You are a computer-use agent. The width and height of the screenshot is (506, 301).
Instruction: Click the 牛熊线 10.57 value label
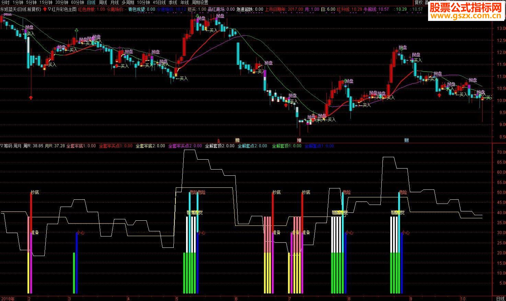tap(377, 9)
